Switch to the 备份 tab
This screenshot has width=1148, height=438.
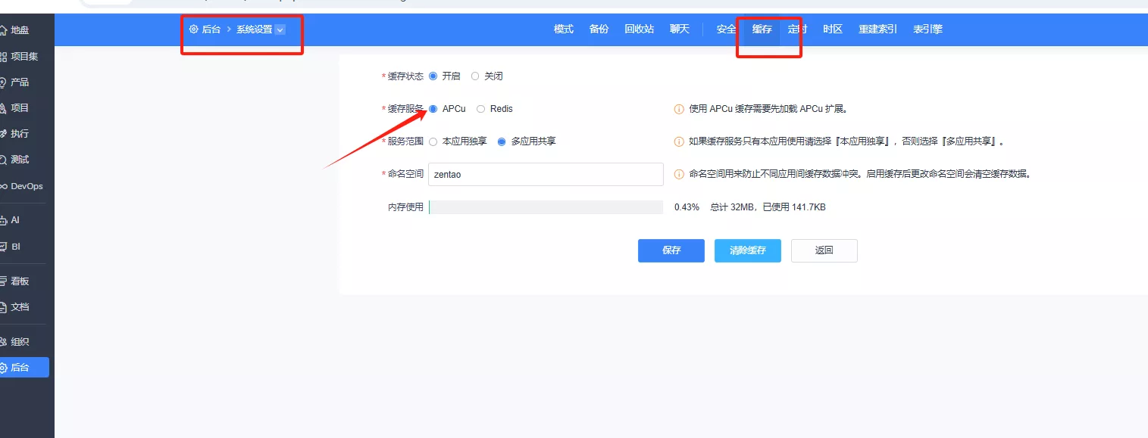pos(599,30)
